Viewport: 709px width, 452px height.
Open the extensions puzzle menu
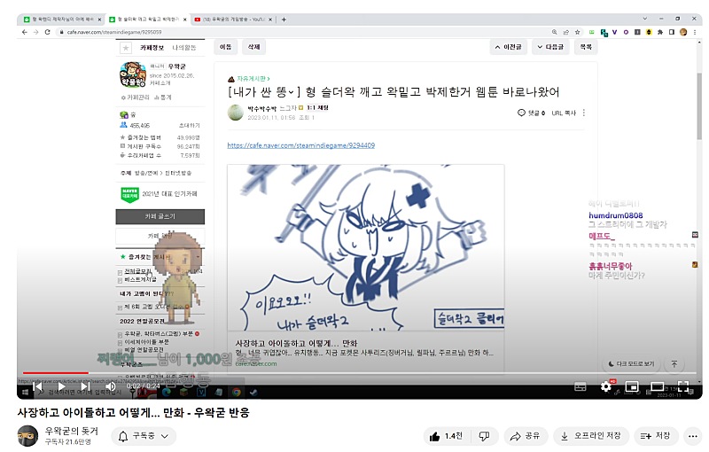pyautogui.click(x=660, y=32)
